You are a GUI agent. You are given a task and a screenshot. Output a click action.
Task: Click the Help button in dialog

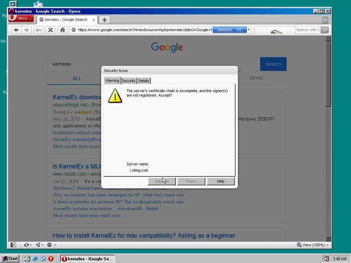click(220, 181)
